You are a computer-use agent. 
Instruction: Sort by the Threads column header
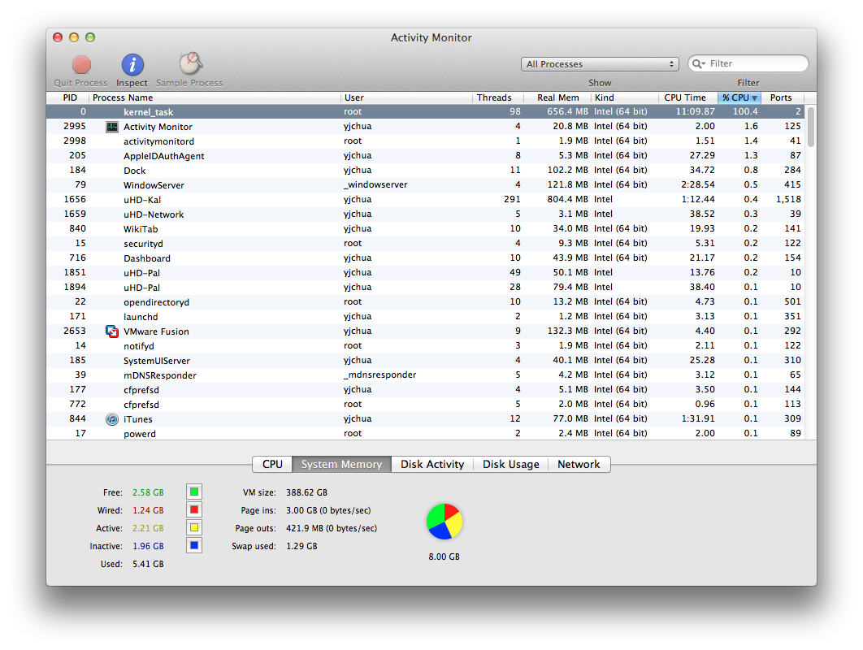click(497, 97)
